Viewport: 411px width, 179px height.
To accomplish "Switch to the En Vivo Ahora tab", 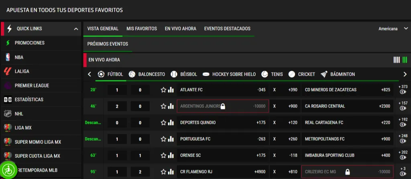I will click(x=180, y=29).
